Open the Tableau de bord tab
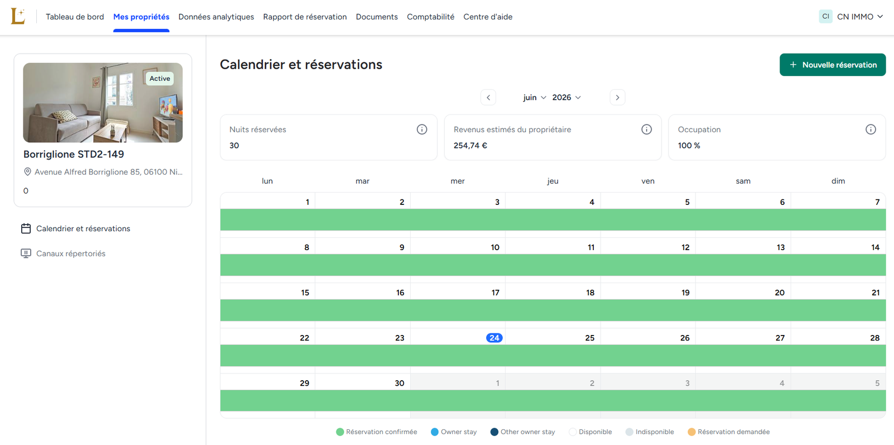The image size is (894, 445). click(x=75, y=17)
